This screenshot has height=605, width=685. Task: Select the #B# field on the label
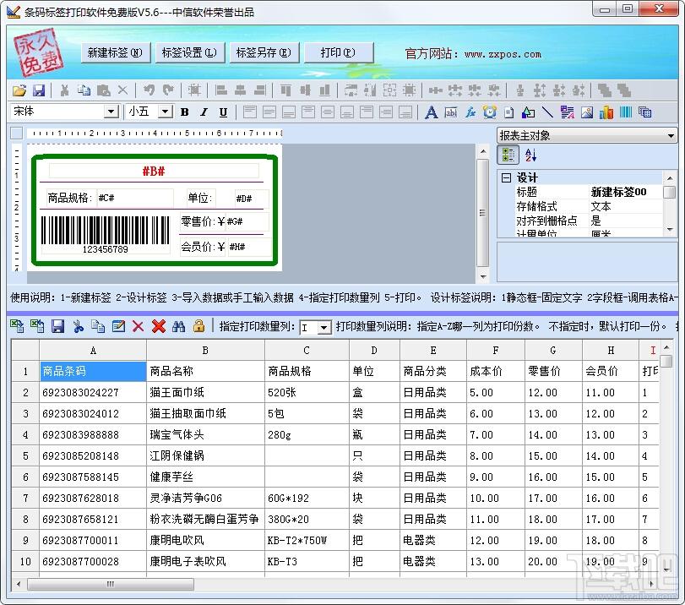pyautogui.click(x=154, y=171)
